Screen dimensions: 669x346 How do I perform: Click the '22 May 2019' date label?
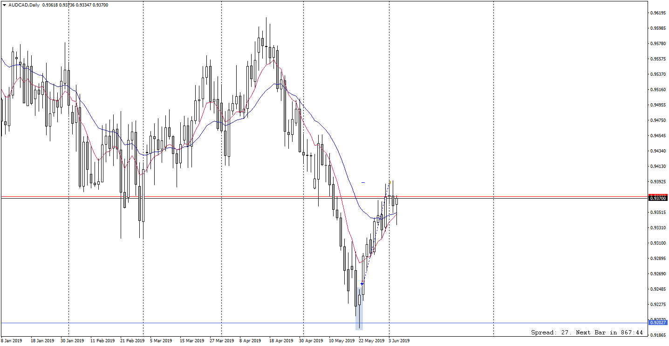[371, 340]
